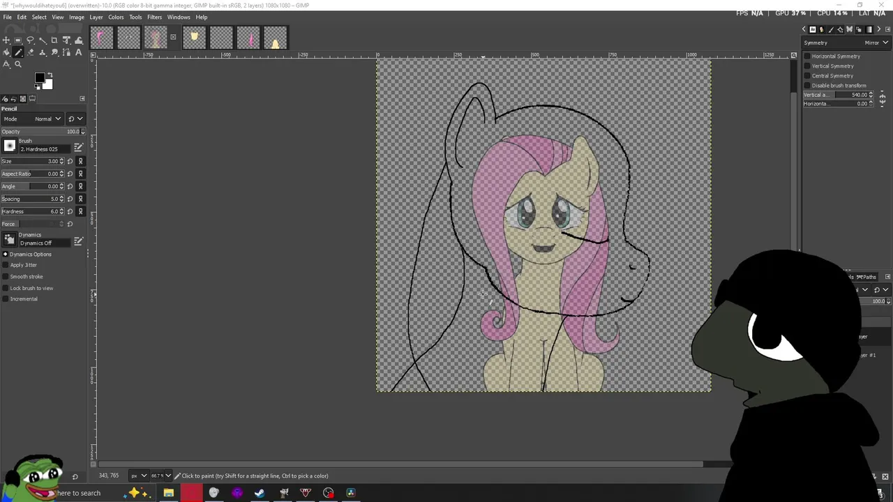The width and height of the screenshot is (893, 502).
Task: Click the Dynamics preview button
Action: coord(9,239)
